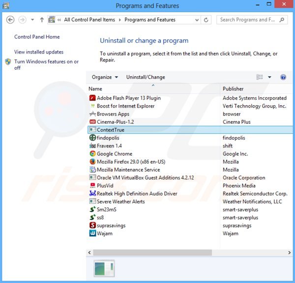295x283 pixels.
Task: Click the ContextTrue program icon
Action: tap(92, 130)
